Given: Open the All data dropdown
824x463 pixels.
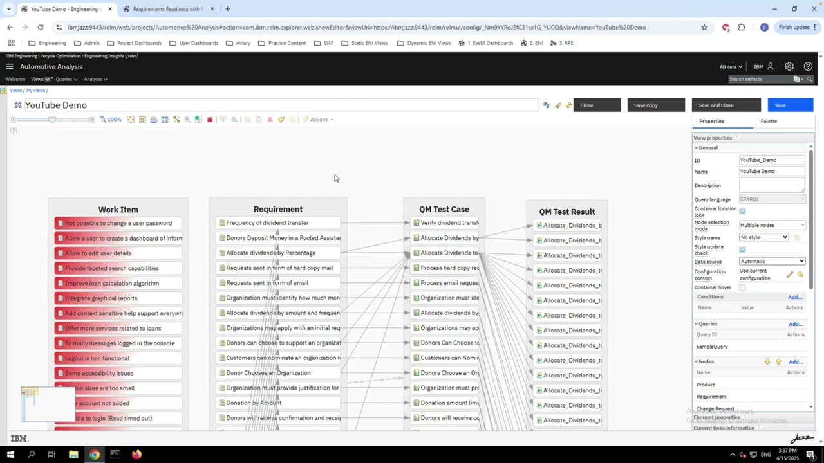Looking at the screenshot, I should [731, 67].
